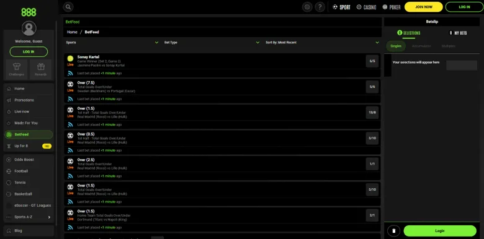Open the help question mark icon
Viewport: 484px width, 239px height.
pos(320,7)
